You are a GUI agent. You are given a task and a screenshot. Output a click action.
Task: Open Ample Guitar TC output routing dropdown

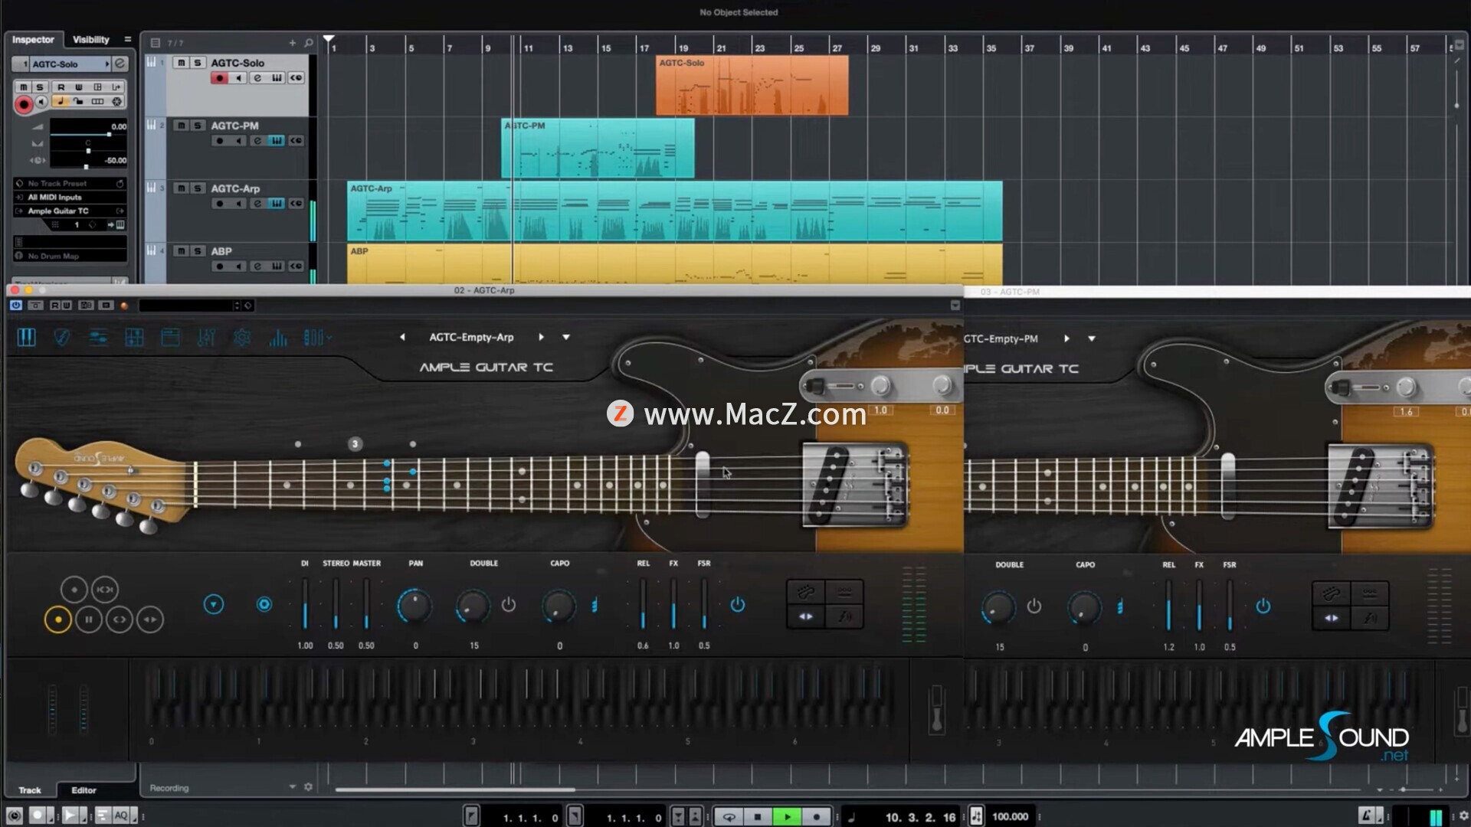coord(69,211)
